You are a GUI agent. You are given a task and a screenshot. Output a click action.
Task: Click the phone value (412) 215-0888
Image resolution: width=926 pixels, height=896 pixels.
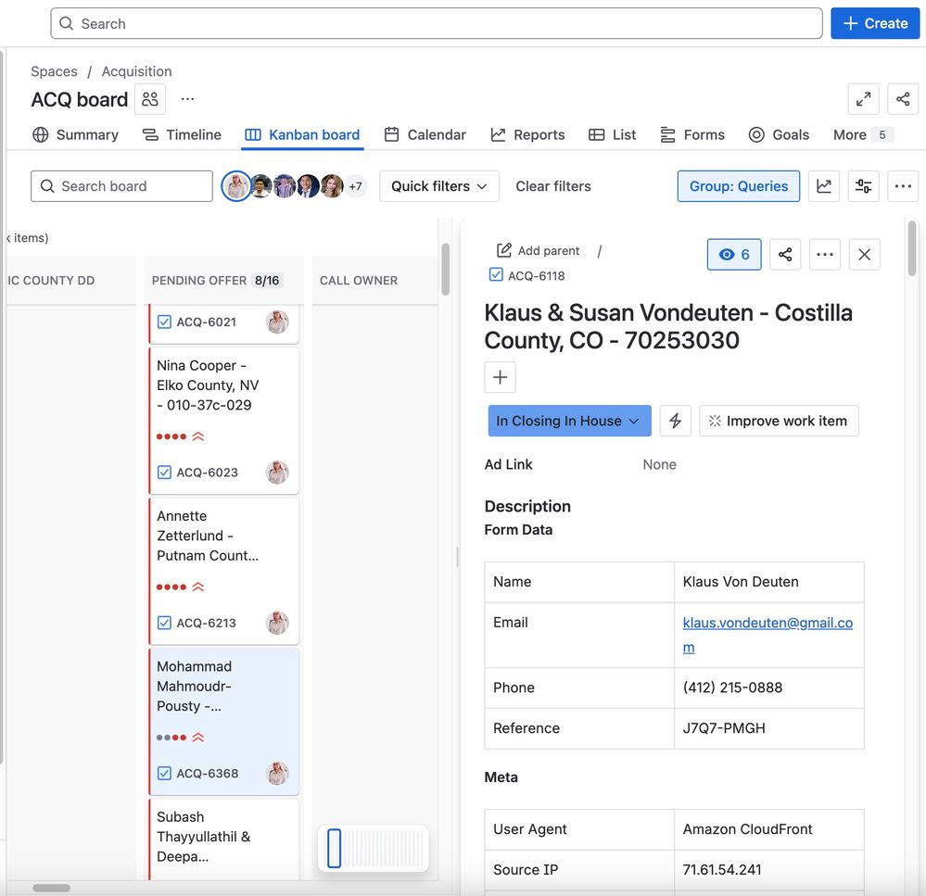point(732,688)
